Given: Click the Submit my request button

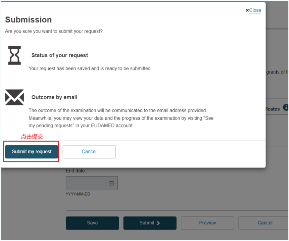Looking at the screenshot, I should pos(32,152).
